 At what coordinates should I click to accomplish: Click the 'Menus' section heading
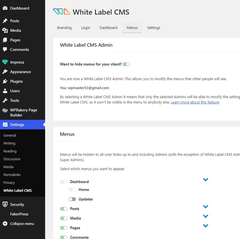(x=67, y=134)
